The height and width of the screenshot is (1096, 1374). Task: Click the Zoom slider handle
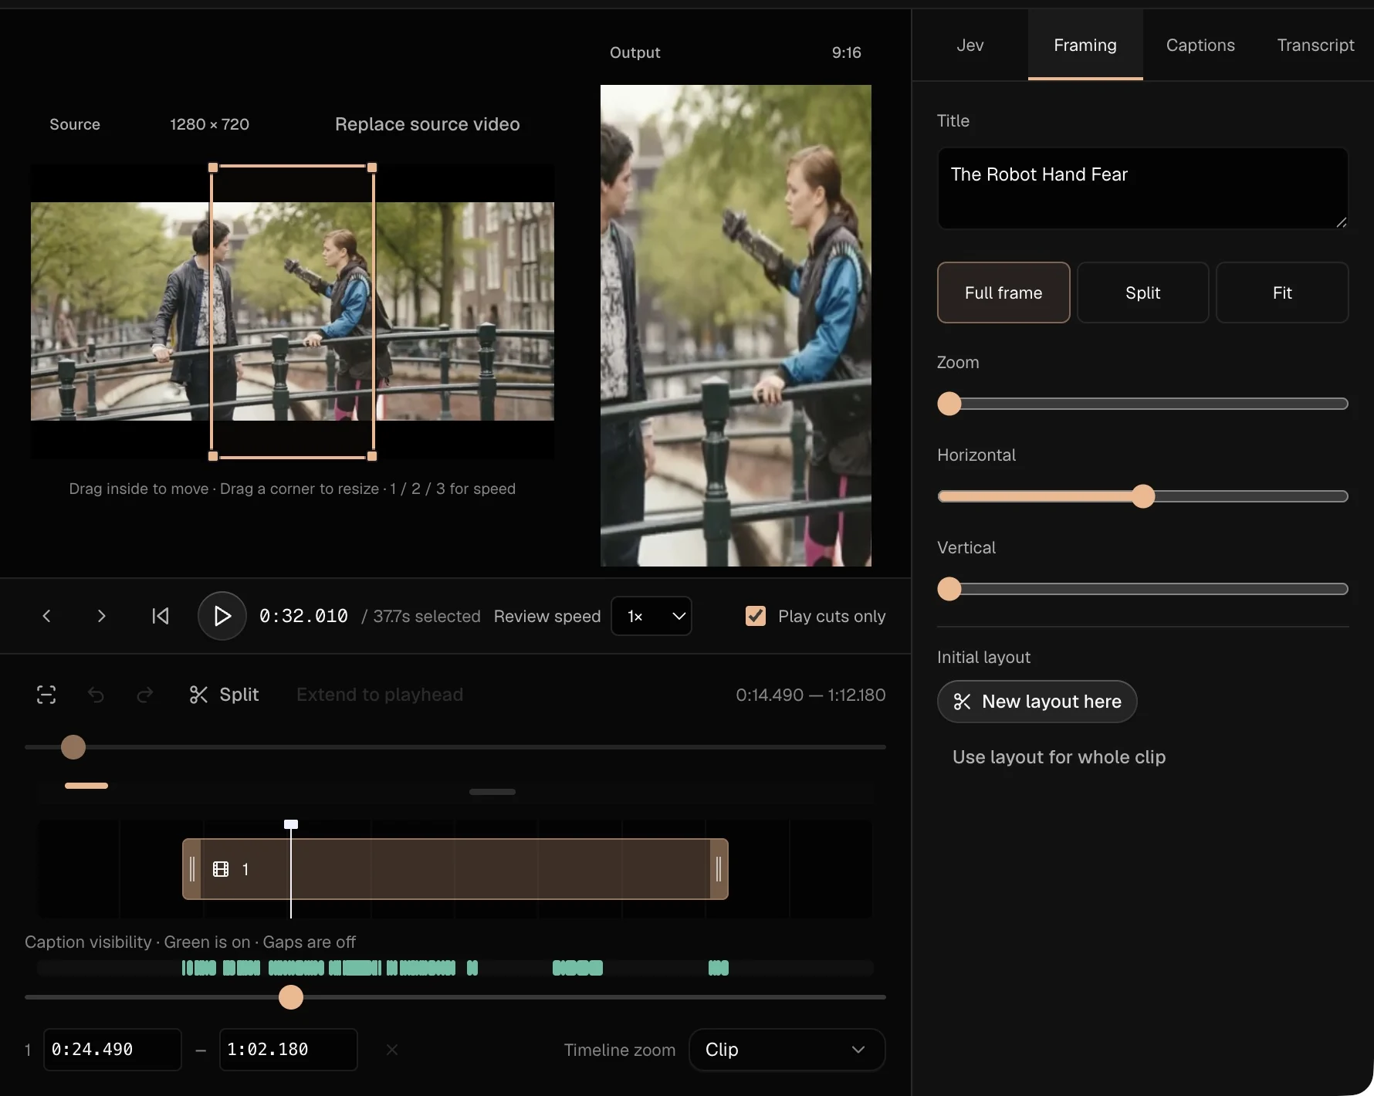pos(949,404)
